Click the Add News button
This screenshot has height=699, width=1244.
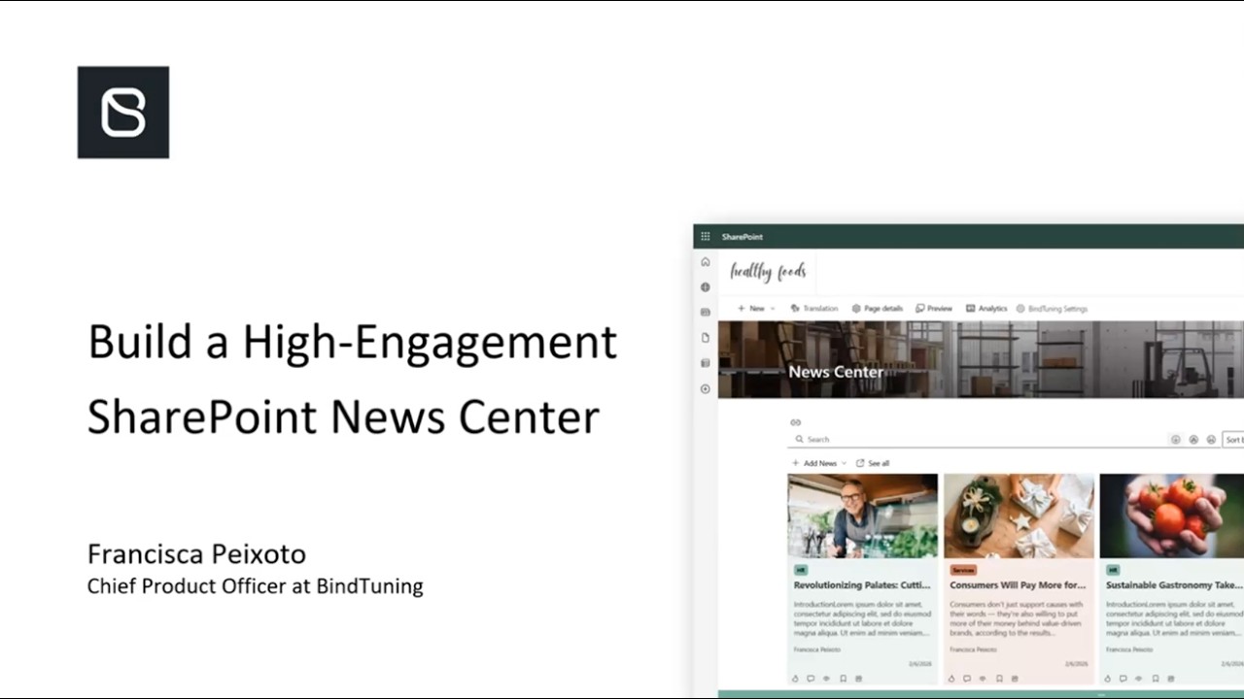(814, 464)
